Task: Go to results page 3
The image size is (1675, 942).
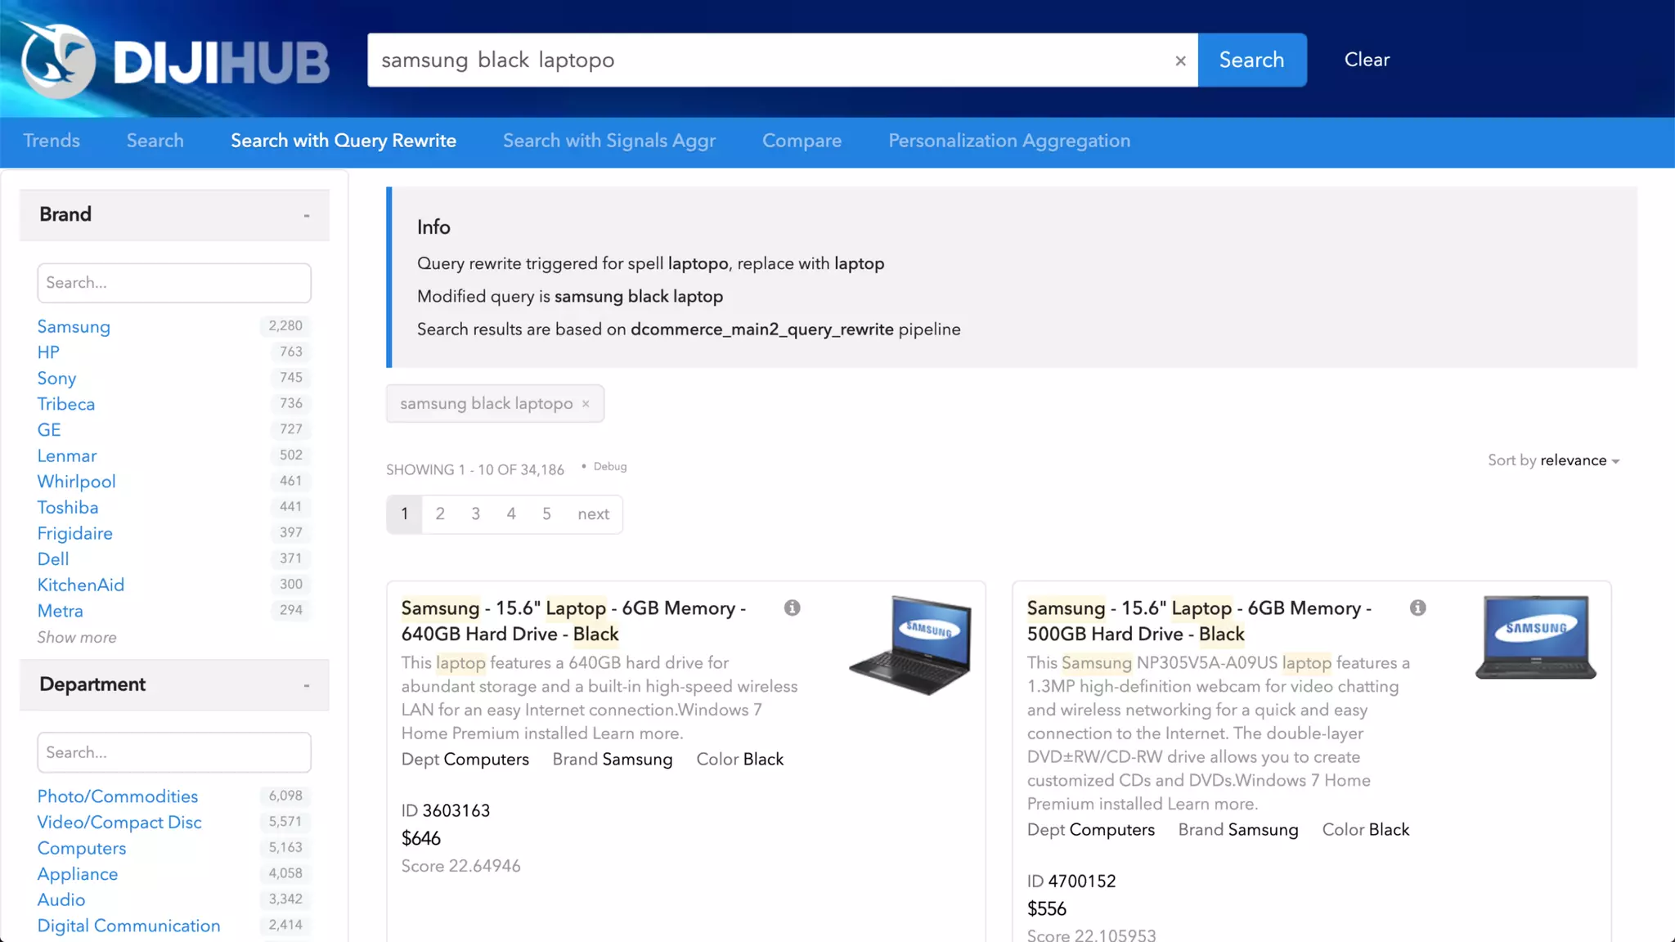Action: [x=475, y=514]
